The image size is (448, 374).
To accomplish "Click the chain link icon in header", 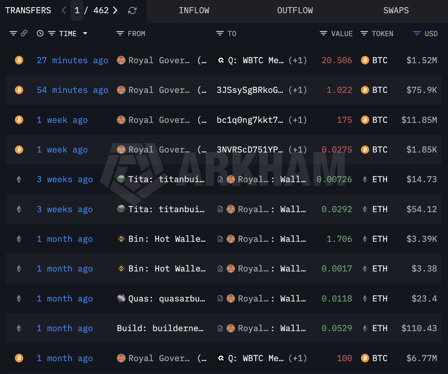I will coord(24,34).
